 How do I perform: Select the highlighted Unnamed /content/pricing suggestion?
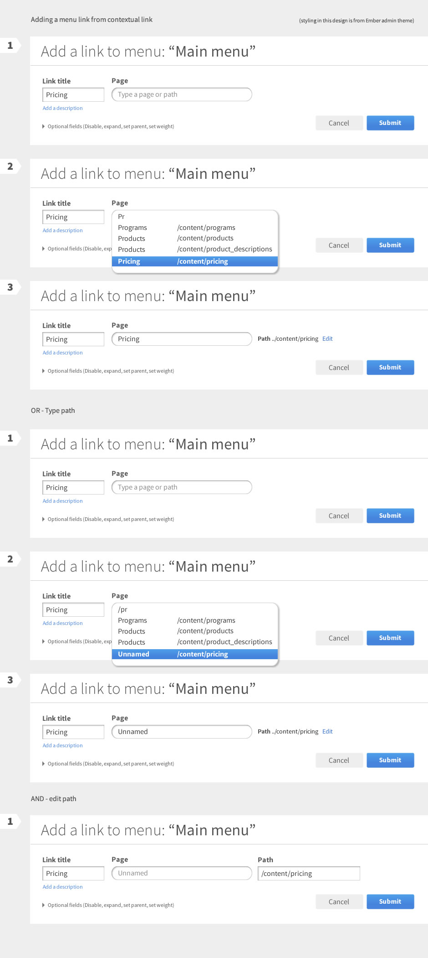click(x=194, y=654)
